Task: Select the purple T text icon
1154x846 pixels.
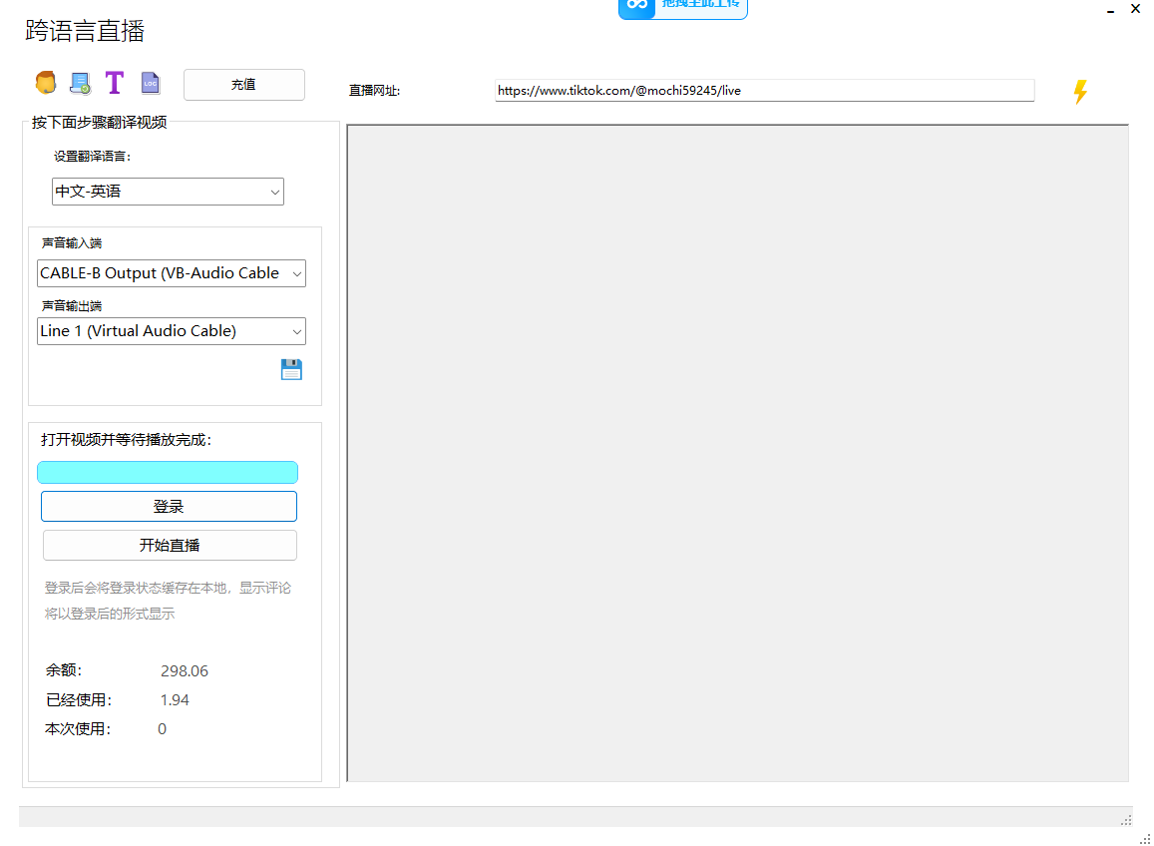Action: (x=115, y=83)
